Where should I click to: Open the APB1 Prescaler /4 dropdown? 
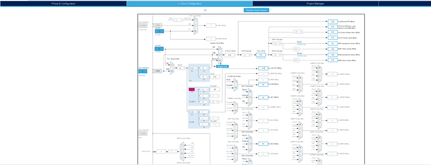point(277,44)
